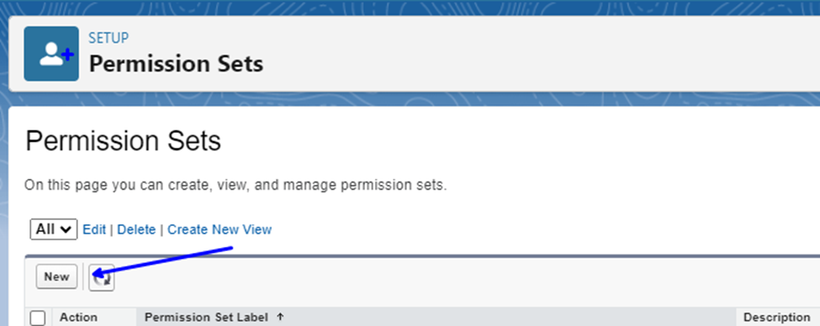Select the Action column header
This screenshot has width=820, height=326.
78,317
